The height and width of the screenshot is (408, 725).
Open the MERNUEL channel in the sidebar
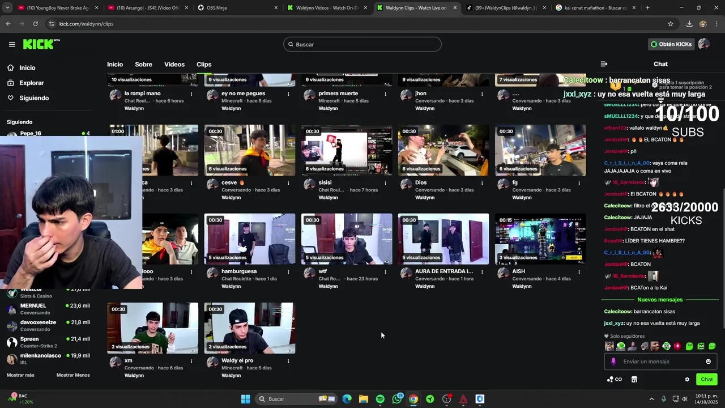coord(48,309)
